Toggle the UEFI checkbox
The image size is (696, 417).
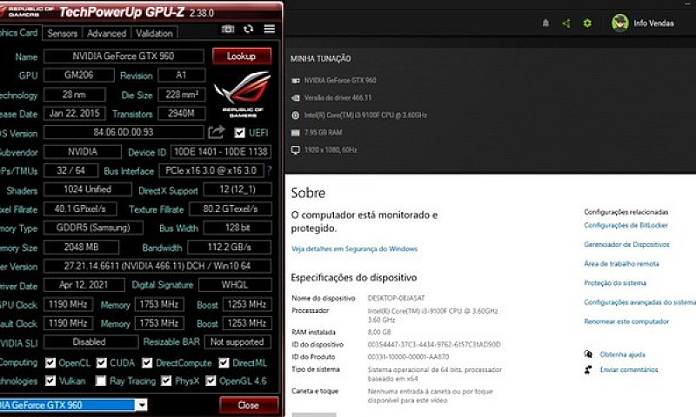(240, 133)
